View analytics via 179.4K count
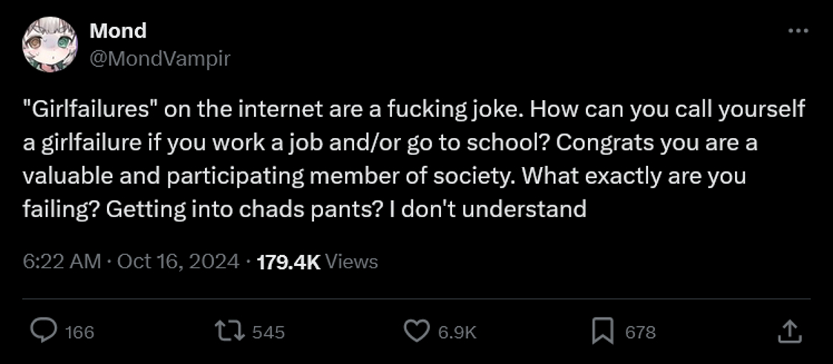 [289, 262]
